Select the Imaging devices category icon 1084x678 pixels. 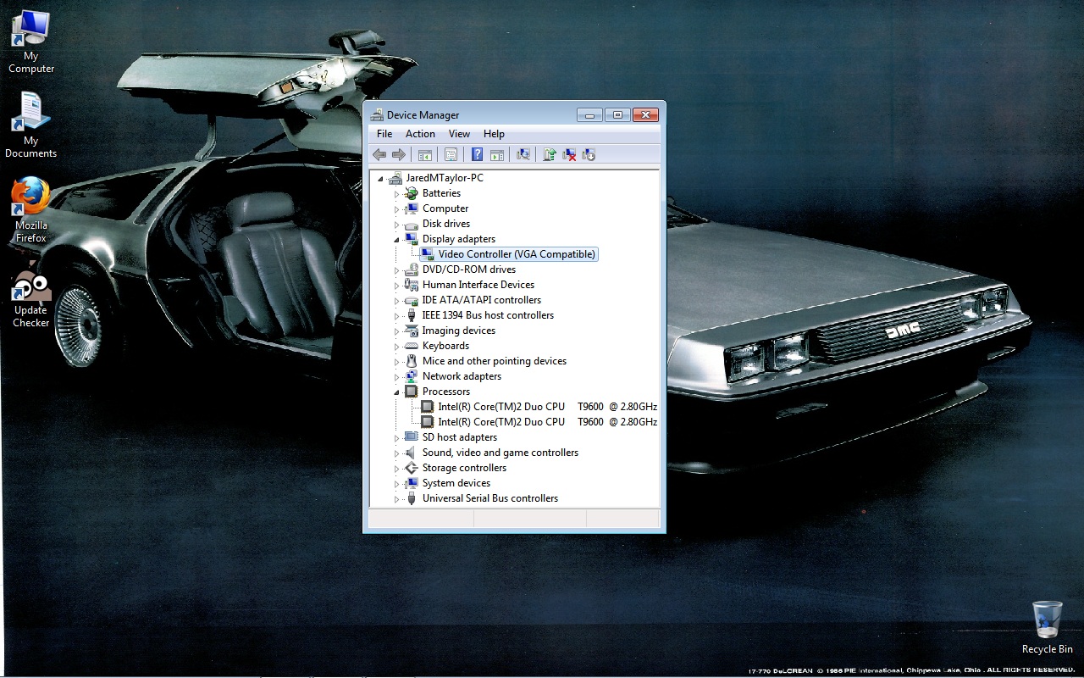(412, 331)
